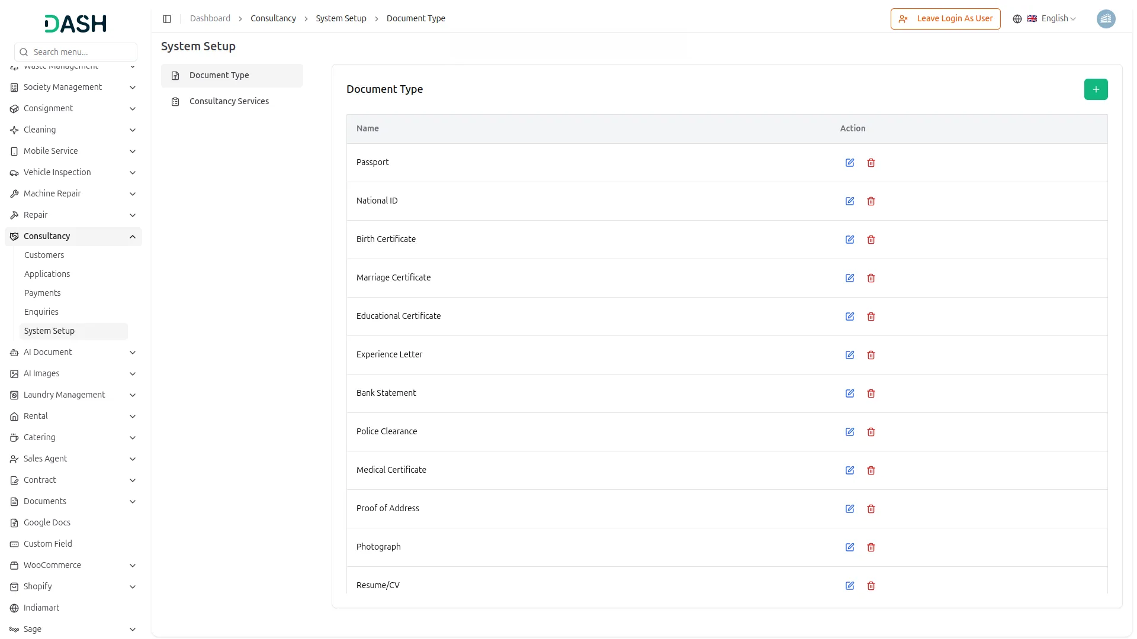Go to Dashboard breadcrumb link
This screenshot has height=639, width=1137.
[210, 19]
